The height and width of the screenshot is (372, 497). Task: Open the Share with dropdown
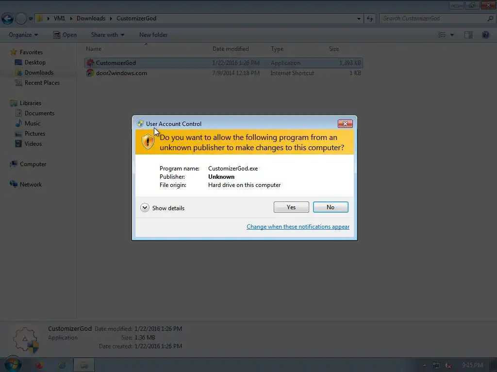tap(107, 35)
